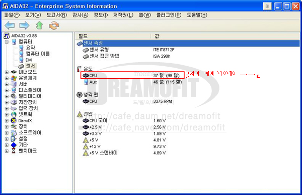Open the 도움말(H) menu
Screen dimensions: 302x195
(x=197, y=15)
